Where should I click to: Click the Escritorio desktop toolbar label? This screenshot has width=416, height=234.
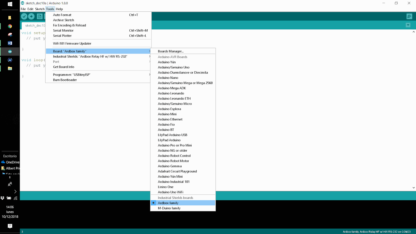pos(10,156)
